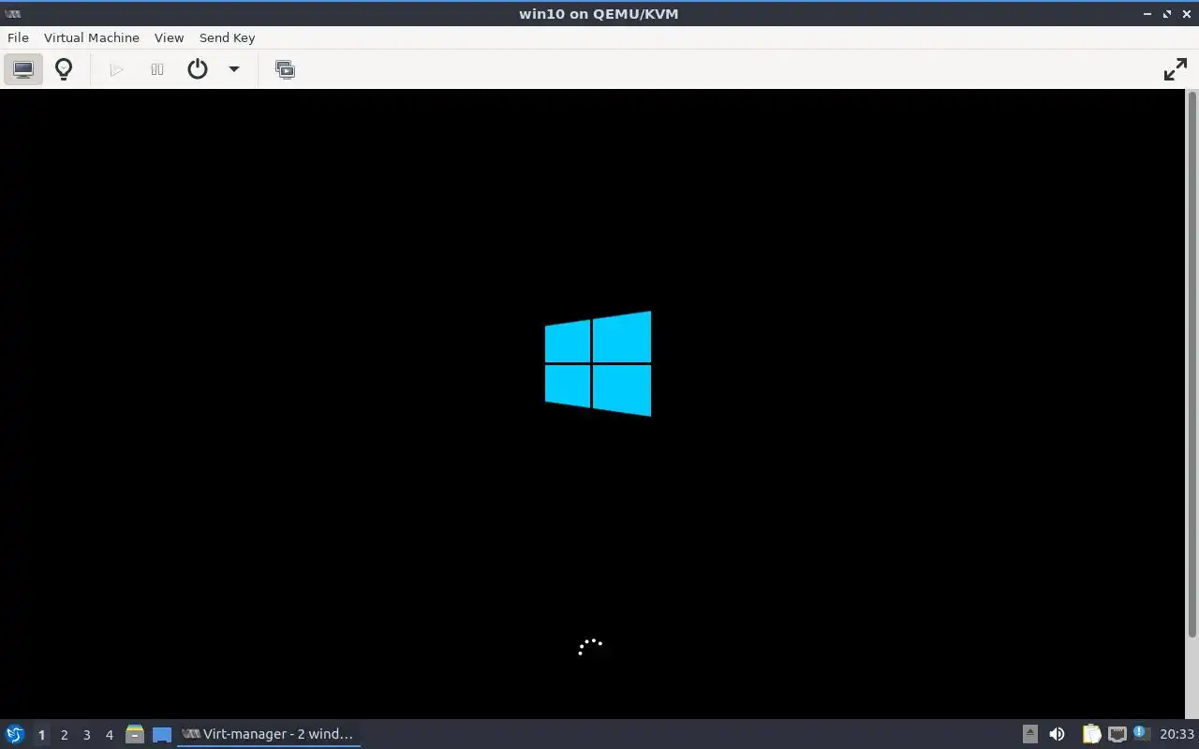Click the Run virtual machine play icon

pyautogui.click(x=116, y=69)
